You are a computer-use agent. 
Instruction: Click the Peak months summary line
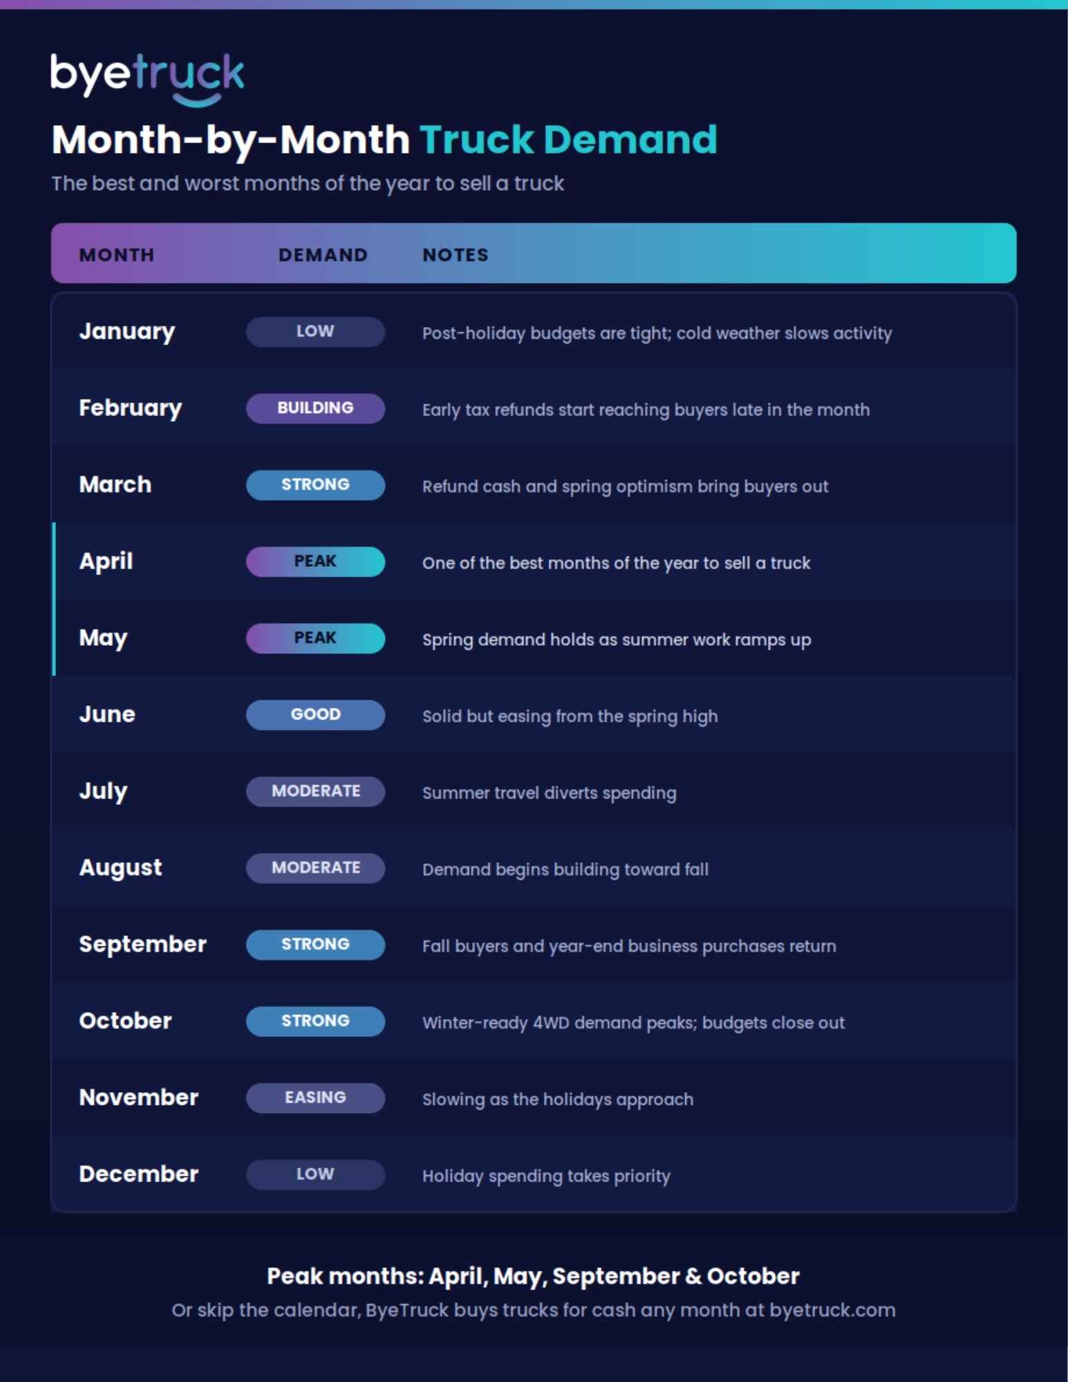coord(533,1276)
